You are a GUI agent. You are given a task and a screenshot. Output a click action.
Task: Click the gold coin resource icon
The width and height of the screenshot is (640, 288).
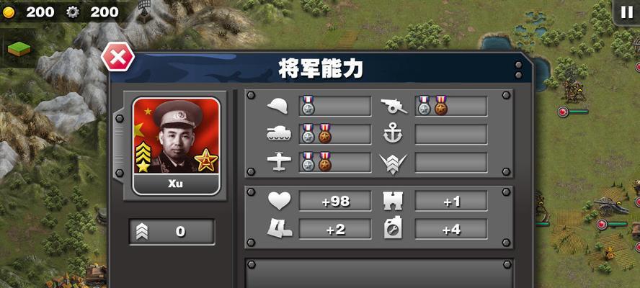9,13
